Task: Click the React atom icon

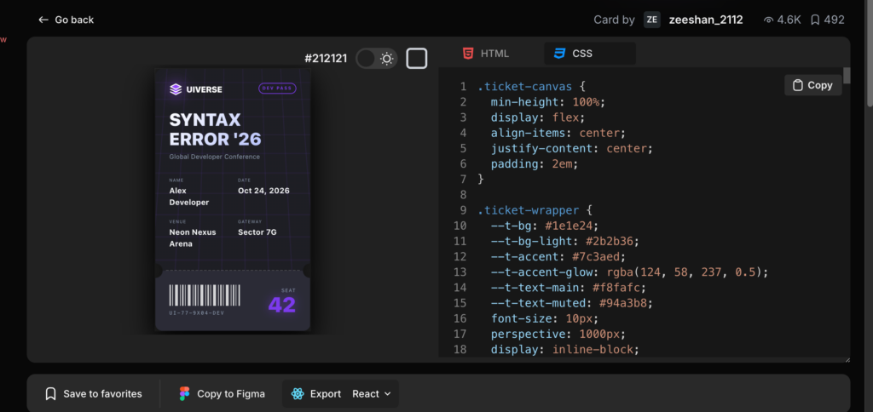Action: pos(298,393)
